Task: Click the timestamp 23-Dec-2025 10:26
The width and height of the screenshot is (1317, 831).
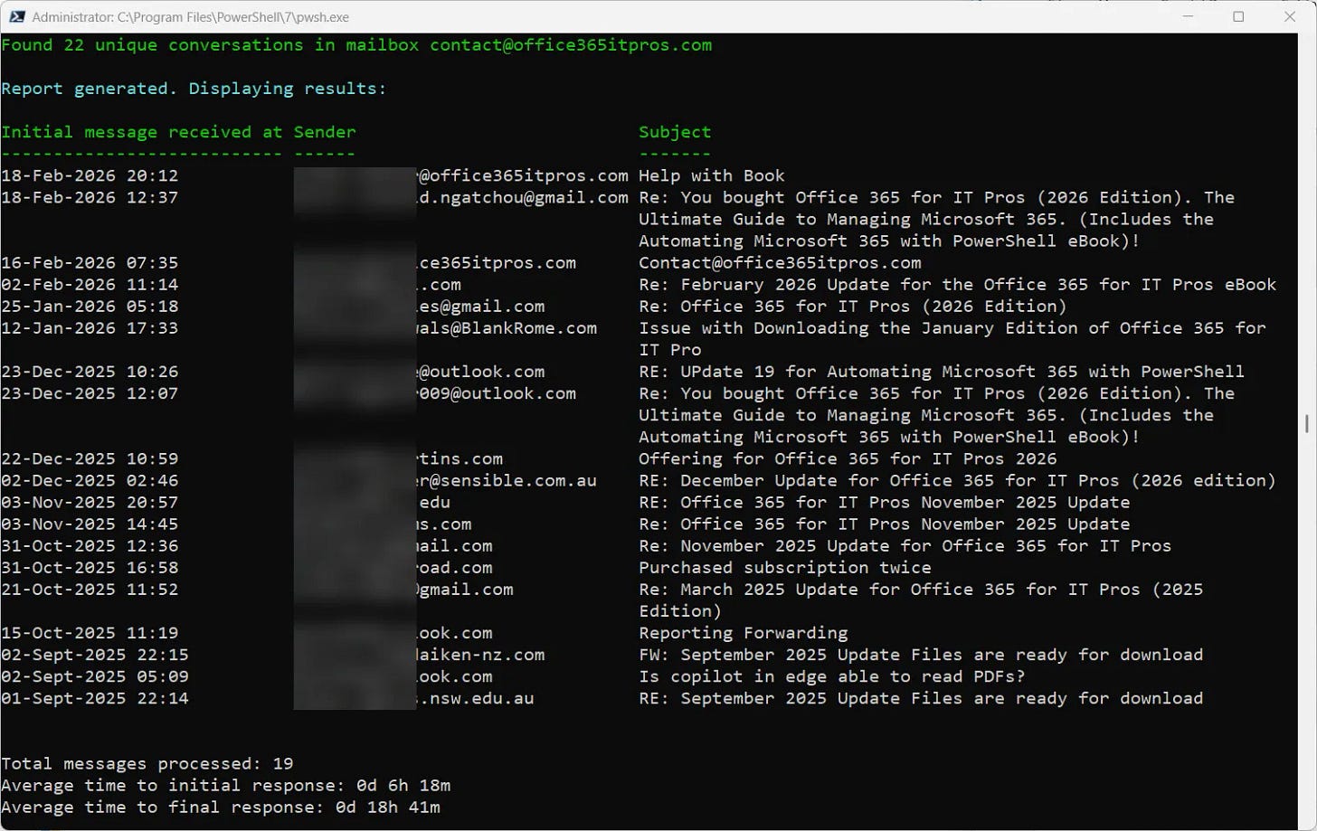Action: [90, 372]
